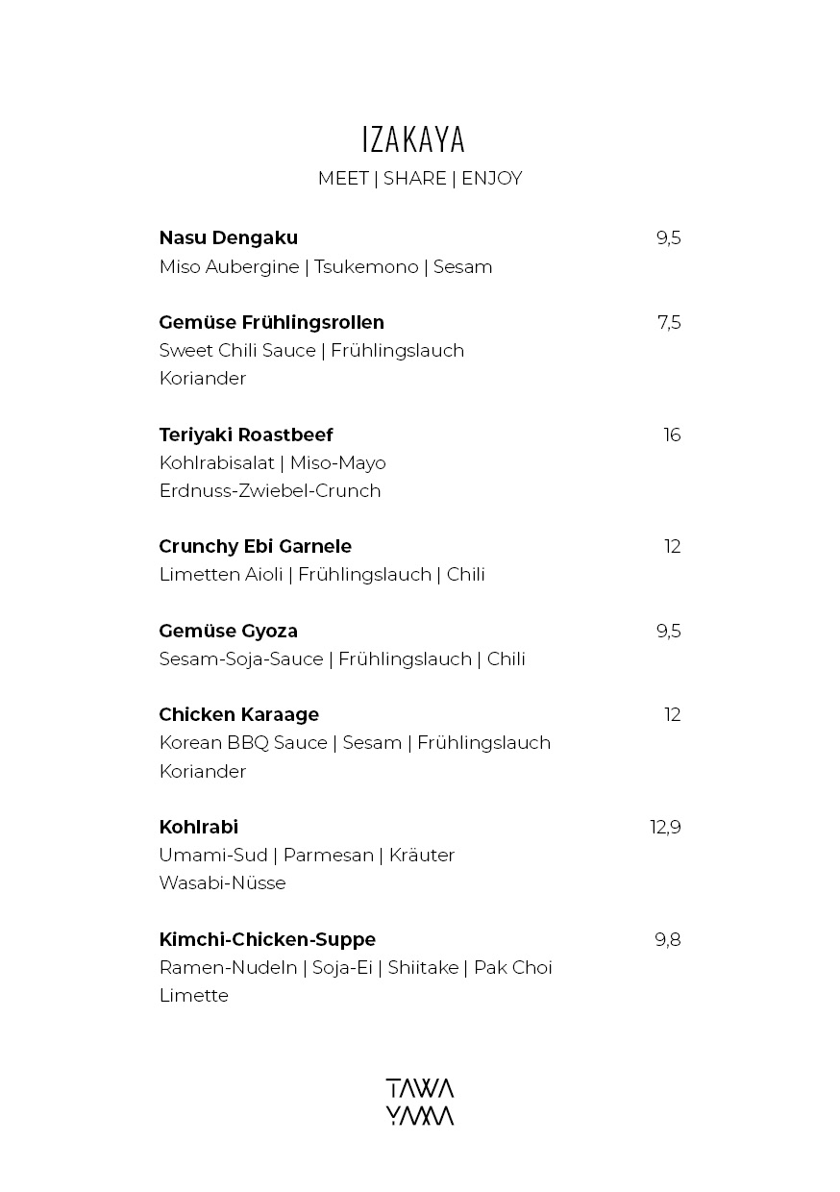Viewport: 840px width, 1192px height.
Task: Select the Kohlrabi dish title
Action: 199,827
